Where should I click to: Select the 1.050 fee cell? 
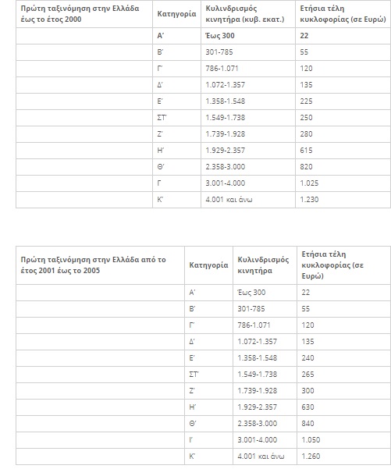point(343,440)
